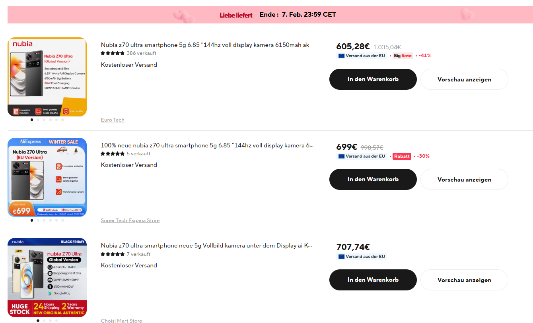Click star rating of 386 verkauft listing
Image resolution: width=533 pixels, height=323 pixels.
pos(113,53)
